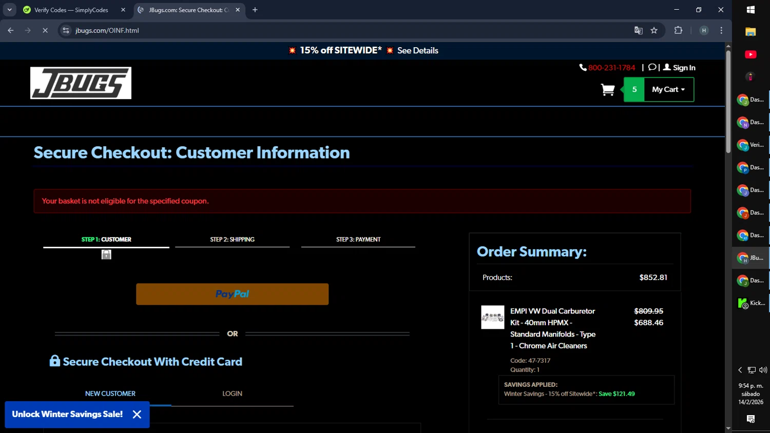The height and width of the screenshot is (433, 770).
Task: Open site information icon in address bar
Action: (66, 30)
